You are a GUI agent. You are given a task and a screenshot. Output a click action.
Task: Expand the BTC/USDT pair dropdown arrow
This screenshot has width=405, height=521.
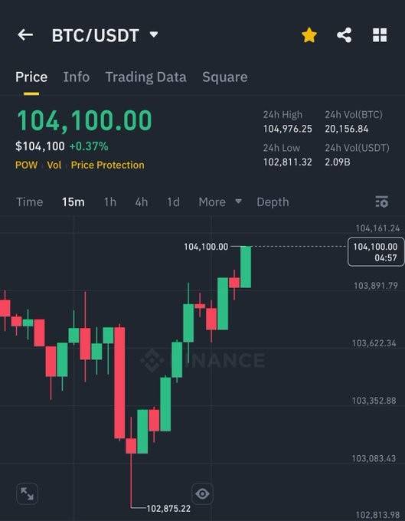click(154, 34)
